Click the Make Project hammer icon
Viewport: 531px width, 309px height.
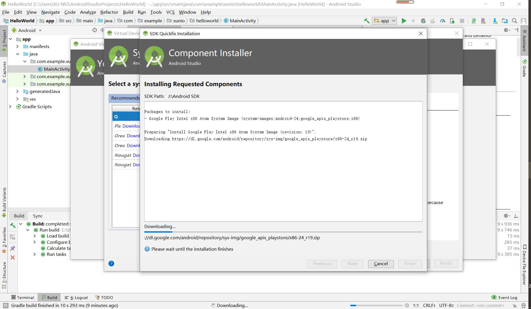366,21
